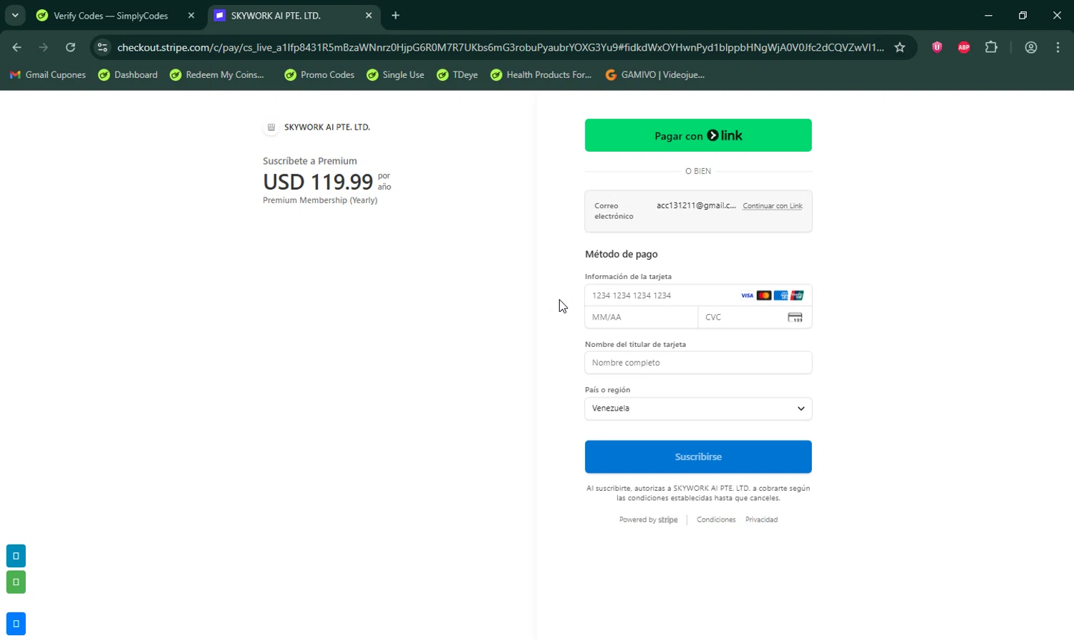Open the uBlock shield extension icon
1074x641 pixels.
coord(937,47)
